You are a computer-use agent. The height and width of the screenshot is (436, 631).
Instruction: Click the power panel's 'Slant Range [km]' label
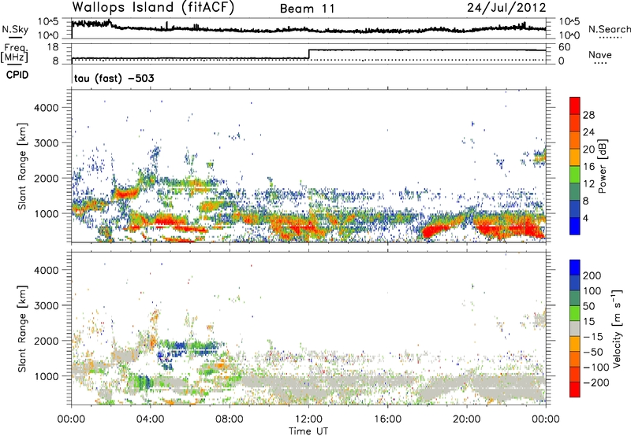tap(22, 166)
